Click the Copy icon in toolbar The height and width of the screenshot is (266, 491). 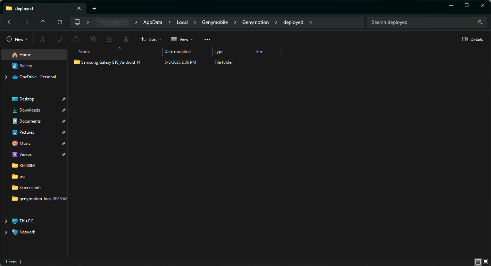(x=59, y=39)
